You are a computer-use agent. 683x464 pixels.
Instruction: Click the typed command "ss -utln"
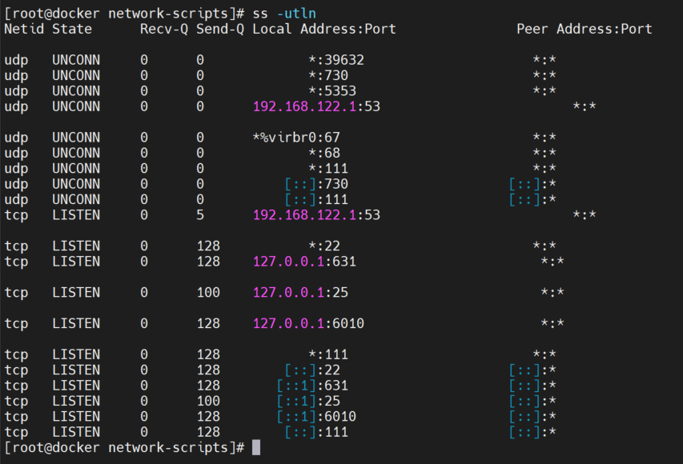coord(284,14)
